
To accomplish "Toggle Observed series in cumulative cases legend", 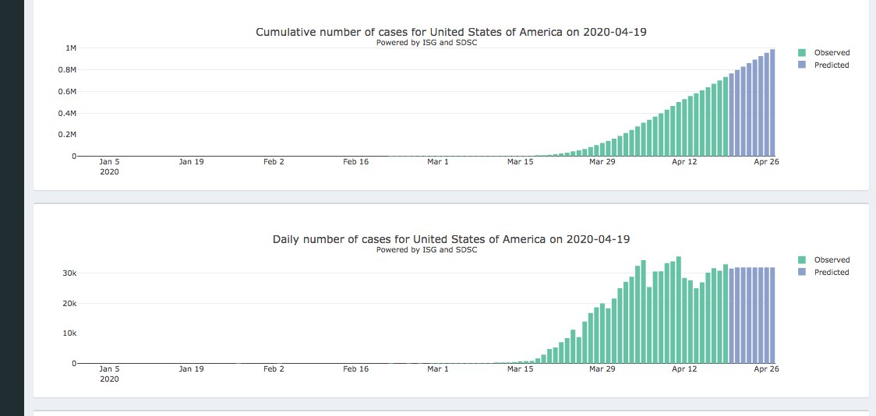I will [832, 53].
